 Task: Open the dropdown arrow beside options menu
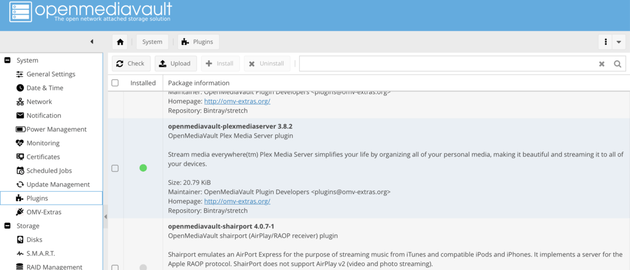pyautogui.click(x=619, y=42)
